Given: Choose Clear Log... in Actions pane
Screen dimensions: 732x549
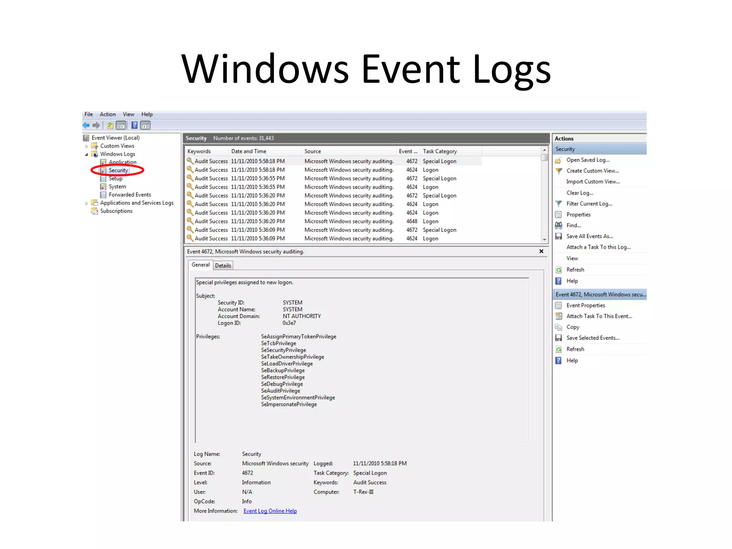Looking at the screenshot, I should [580, 193].
